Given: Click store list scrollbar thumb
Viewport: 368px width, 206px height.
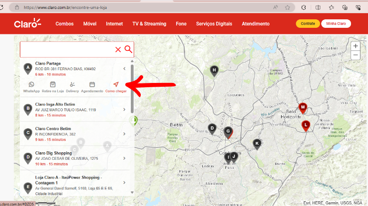Looking at the screenshot, I should pyautogui.click(x=132, y=89).
